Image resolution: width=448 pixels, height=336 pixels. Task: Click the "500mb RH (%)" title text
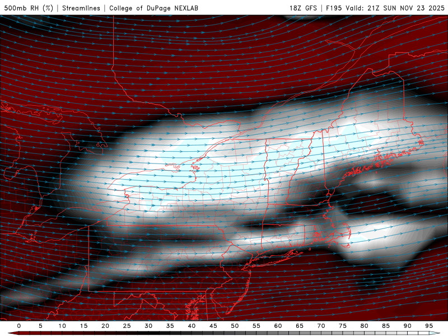29,8
